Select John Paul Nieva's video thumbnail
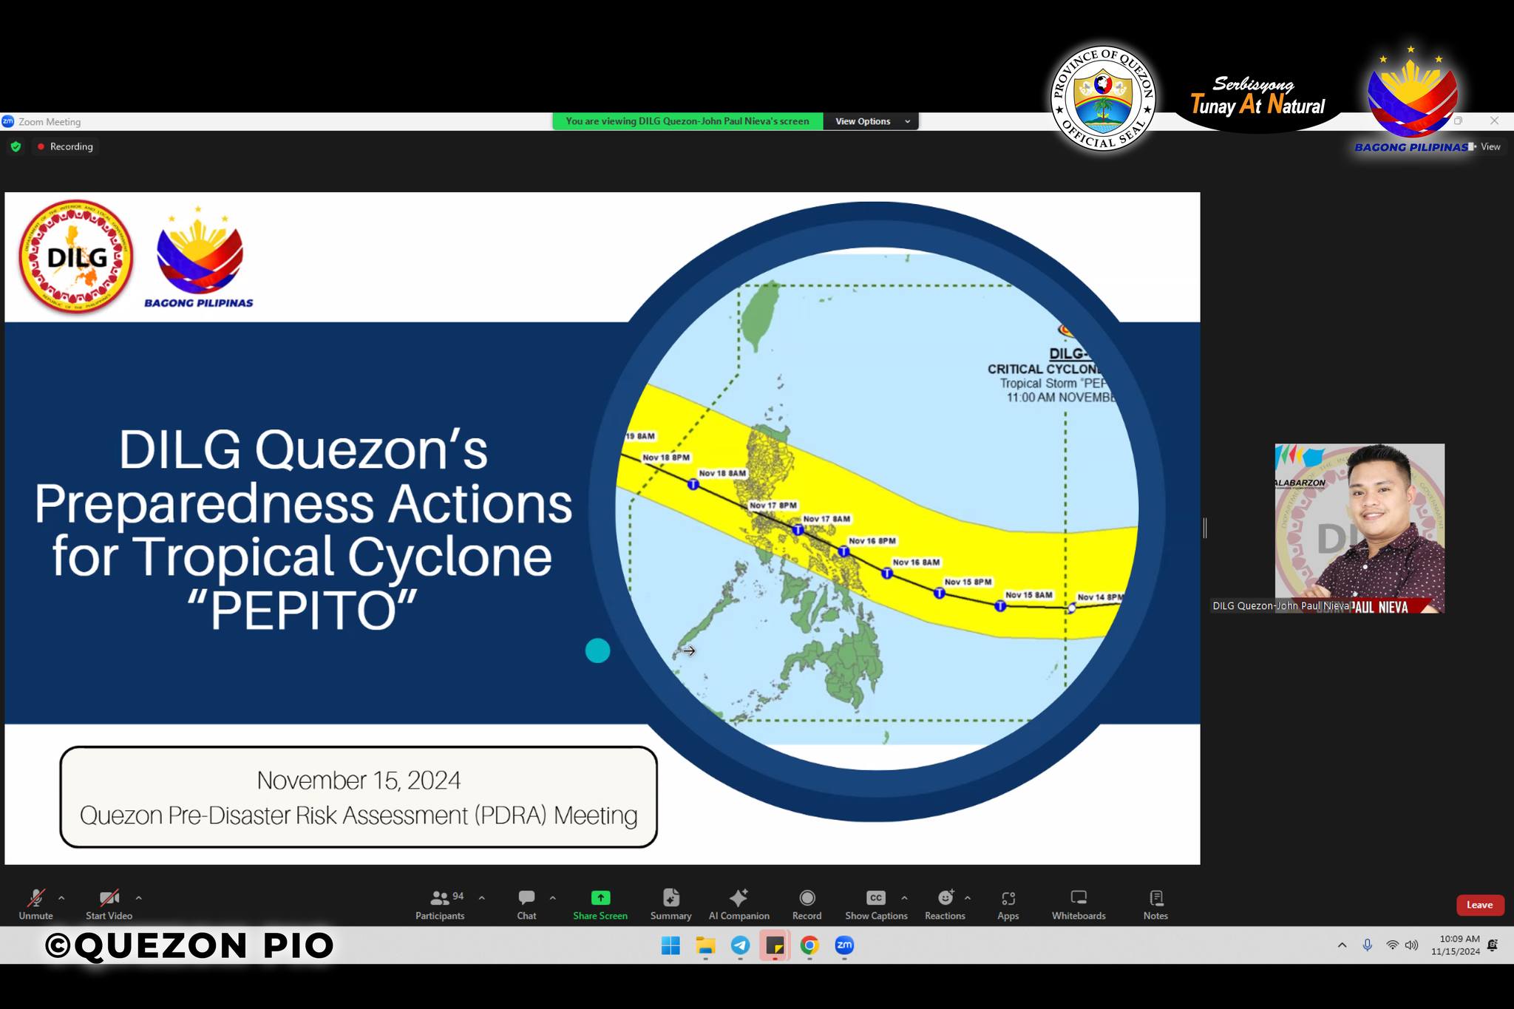 tap(1359, 528)
